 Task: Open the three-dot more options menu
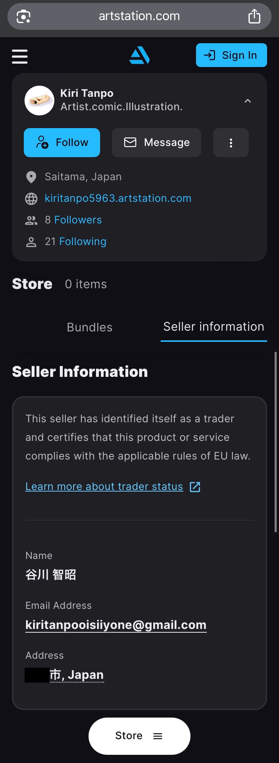tap(231, 143)
